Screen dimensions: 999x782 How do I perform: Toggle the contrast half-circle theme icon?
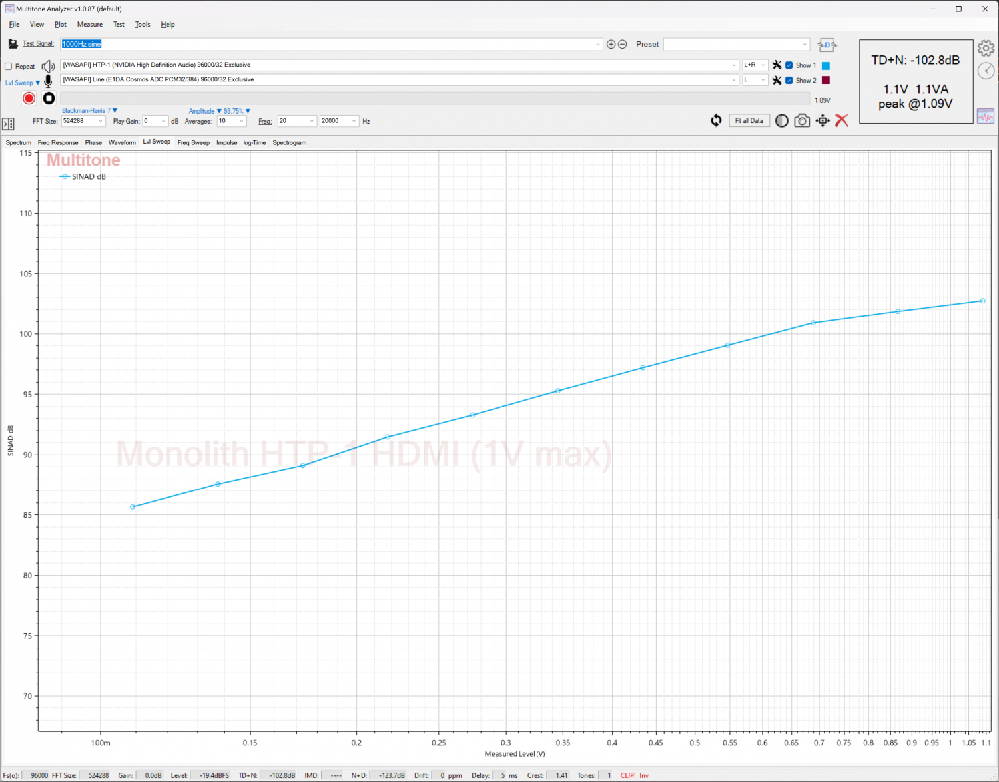click(x=782, y=120)
